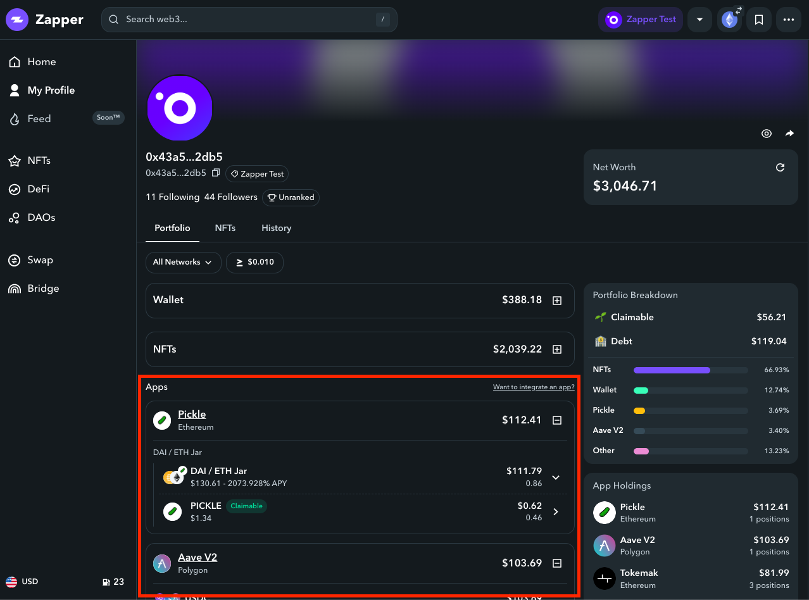Expand the NFTs section in Portfolio
809x600 pixels.
tap(557, 349)
